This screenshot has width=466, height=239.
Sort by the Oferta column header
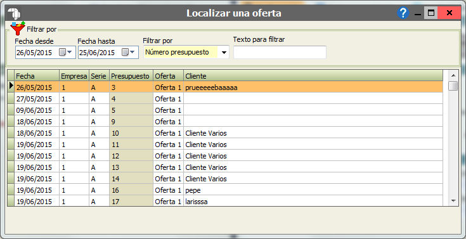(169, 76)
